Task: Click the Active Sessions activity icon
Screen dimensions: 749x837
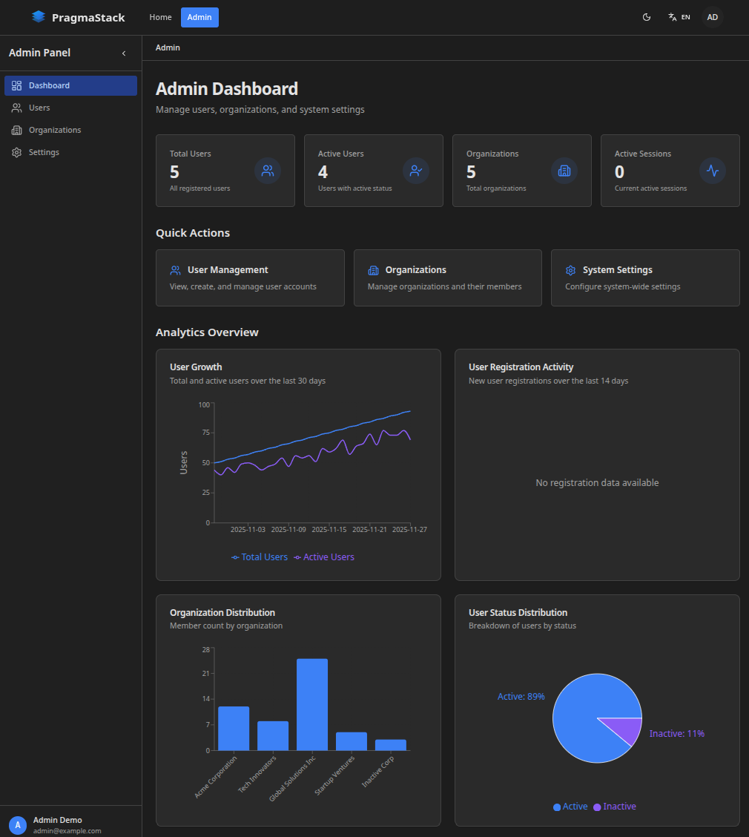Action: coord(712,171)
